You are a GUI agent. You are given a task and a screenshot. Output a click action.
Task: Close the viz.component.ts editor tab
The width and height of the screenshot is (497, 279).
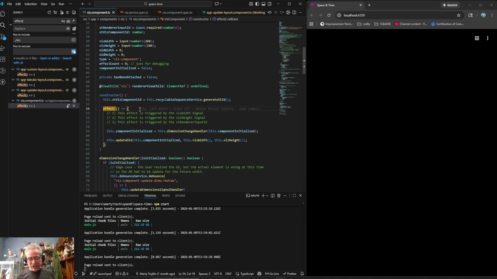113,12
